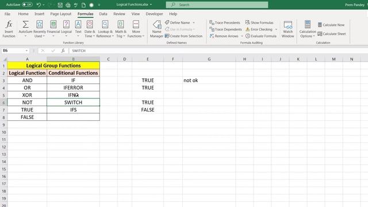
Task: Click inside the formula bar showing SWITCH
Action: 218,51
